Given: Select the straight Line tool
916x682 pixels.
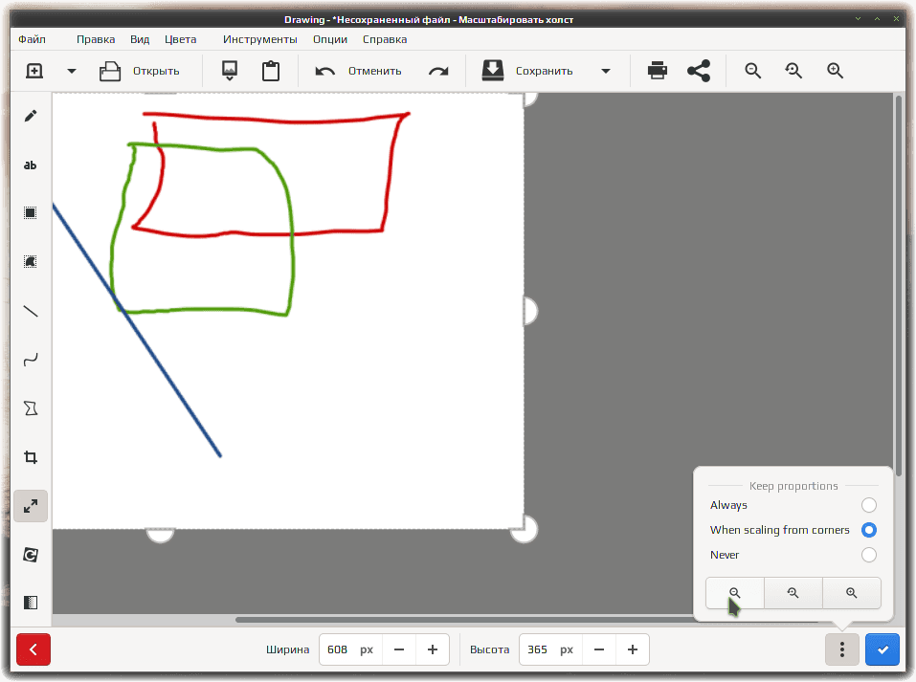Looking at the screenshot, I should tap(31, 311).
